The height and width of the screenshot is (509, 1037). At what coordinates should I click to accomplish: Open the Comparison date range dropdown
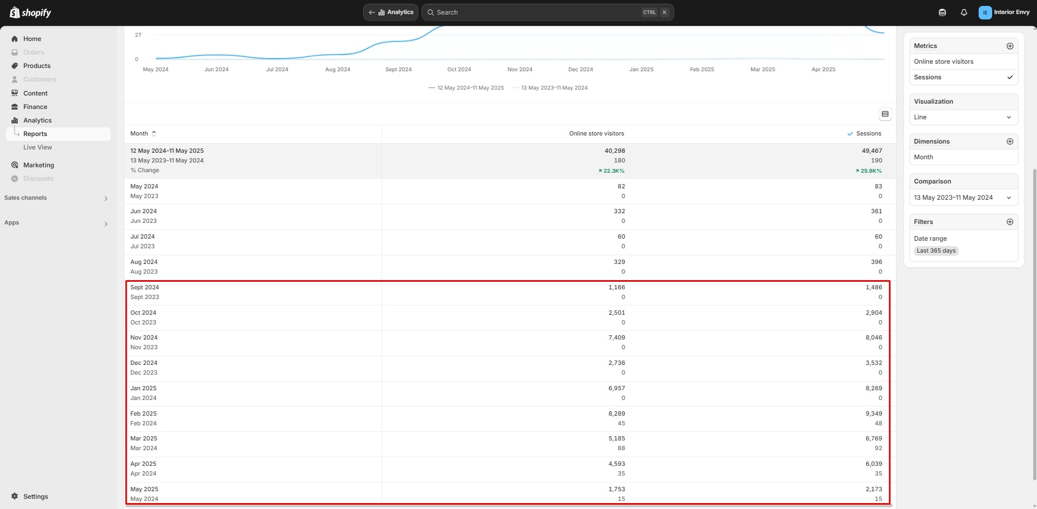pyautogui.click(x=963, y=198)
